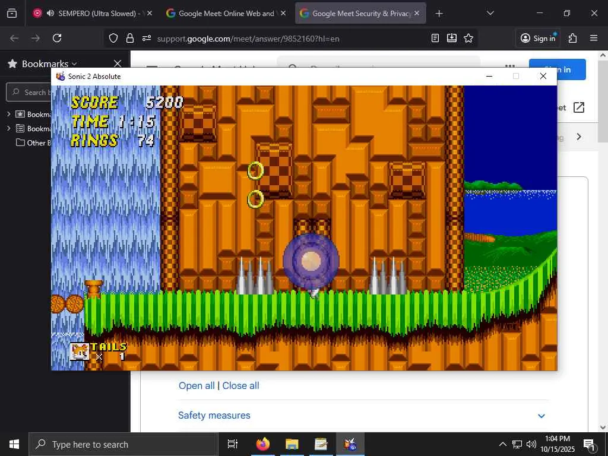This screenshot has width=608, height=456.
Task: Click Firefox Sign in account button
Action: (538, 38)
